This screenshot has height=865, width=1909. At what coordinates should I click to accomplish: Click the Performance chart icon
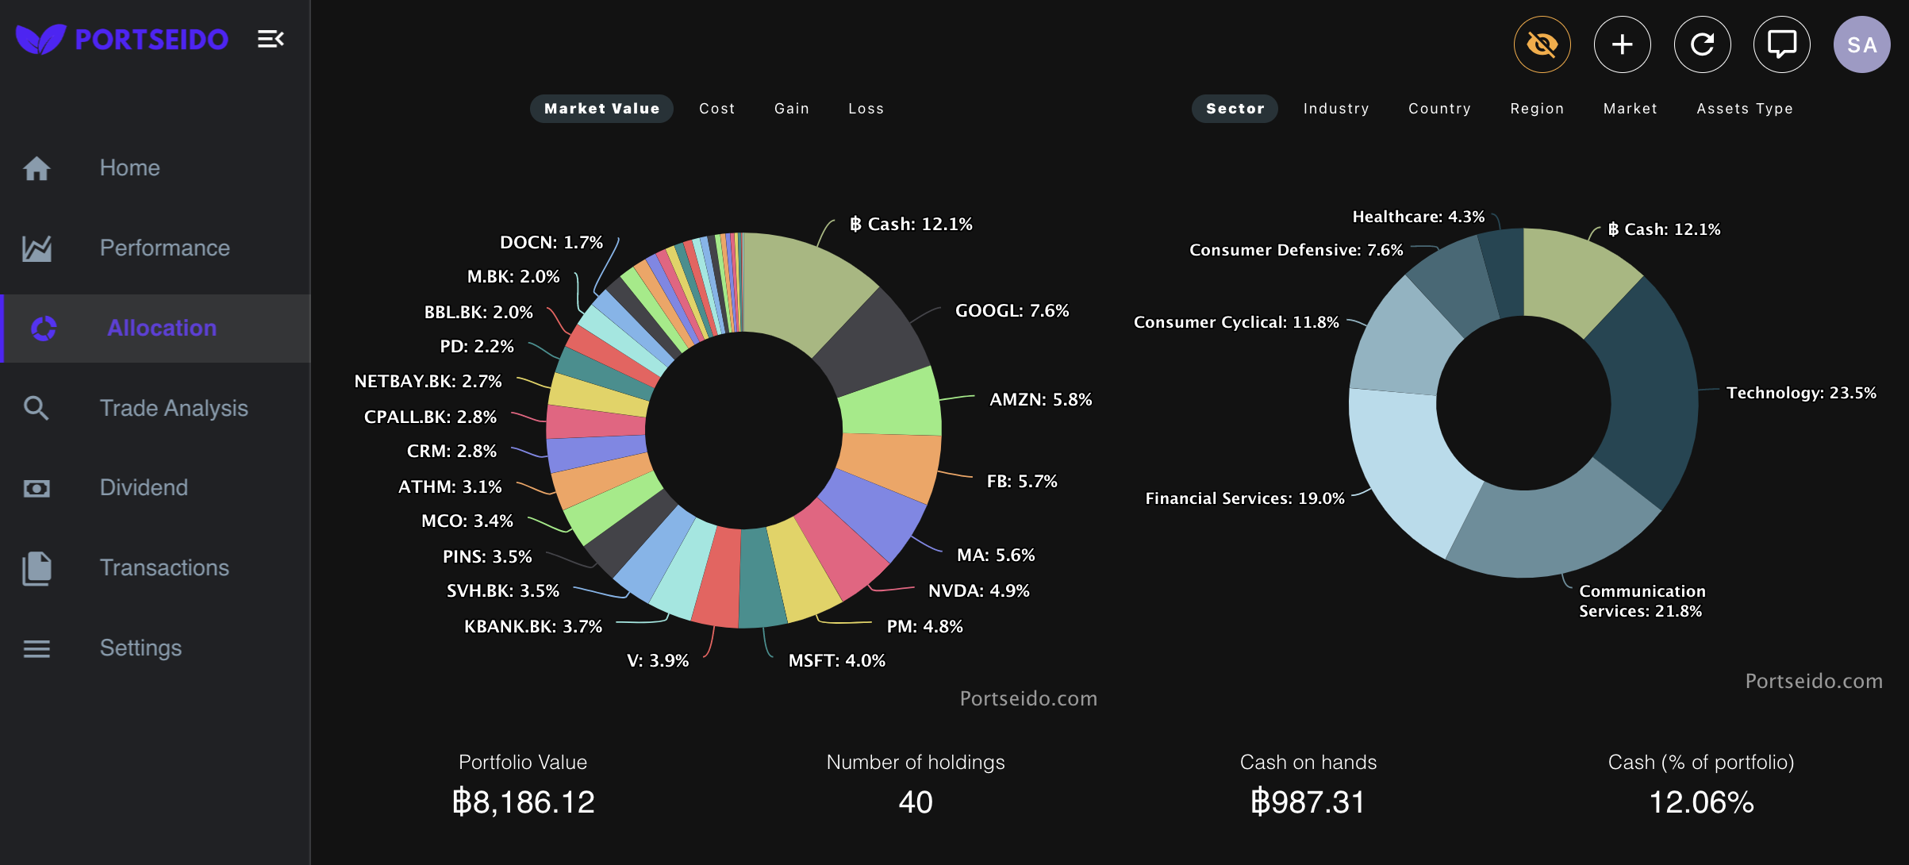pos(36,248)
